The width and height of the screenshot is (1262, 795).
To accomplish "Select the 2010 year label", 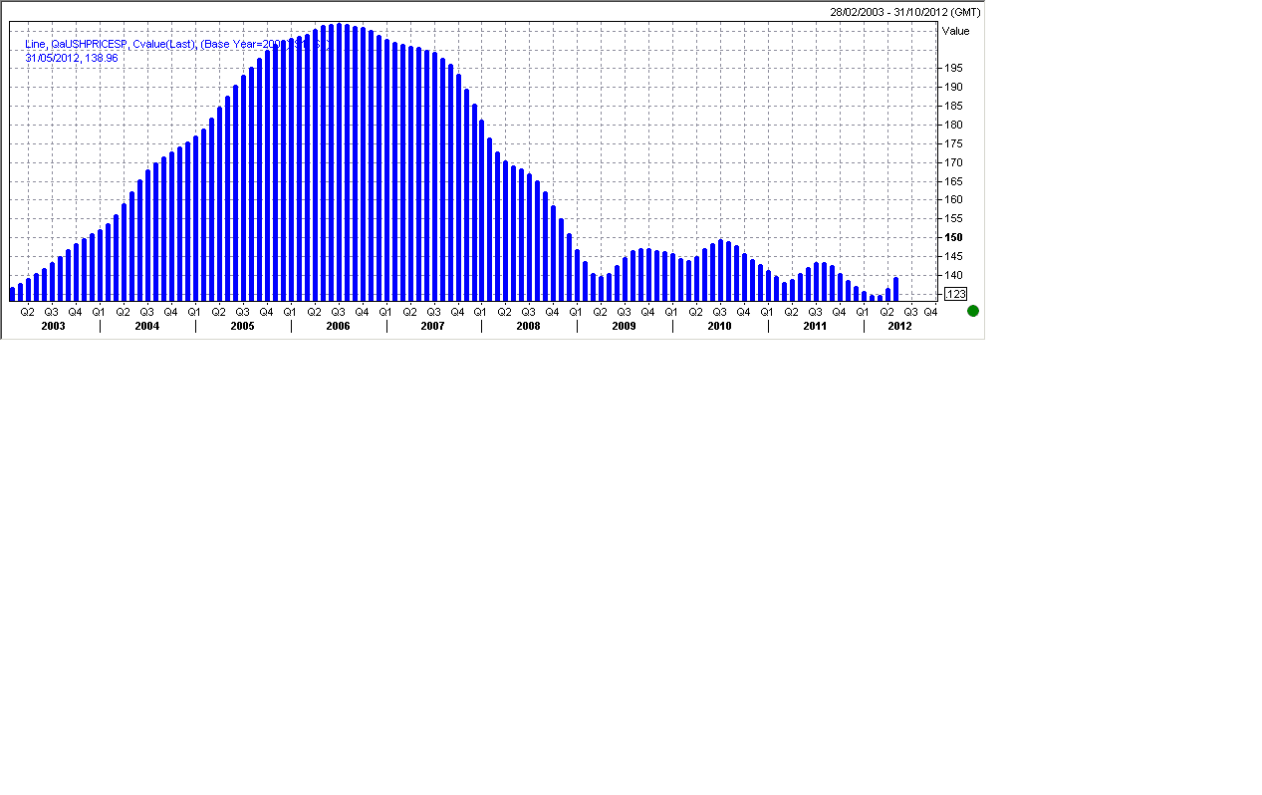I will (719, 326).
